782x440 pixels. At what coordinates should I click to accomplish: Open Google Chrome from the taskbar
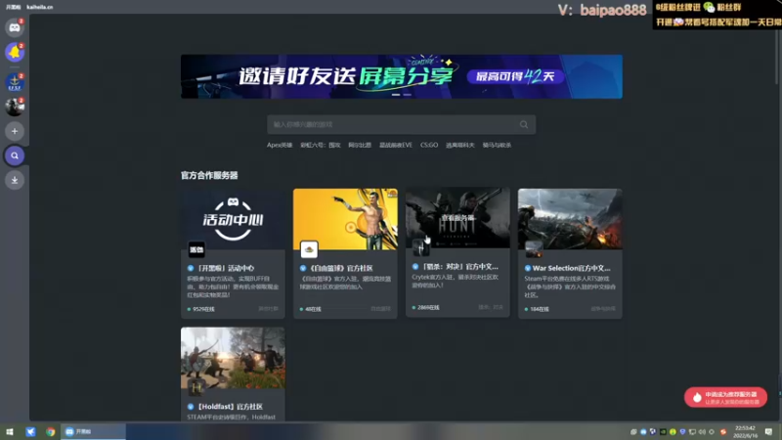[x=51, y=431]
